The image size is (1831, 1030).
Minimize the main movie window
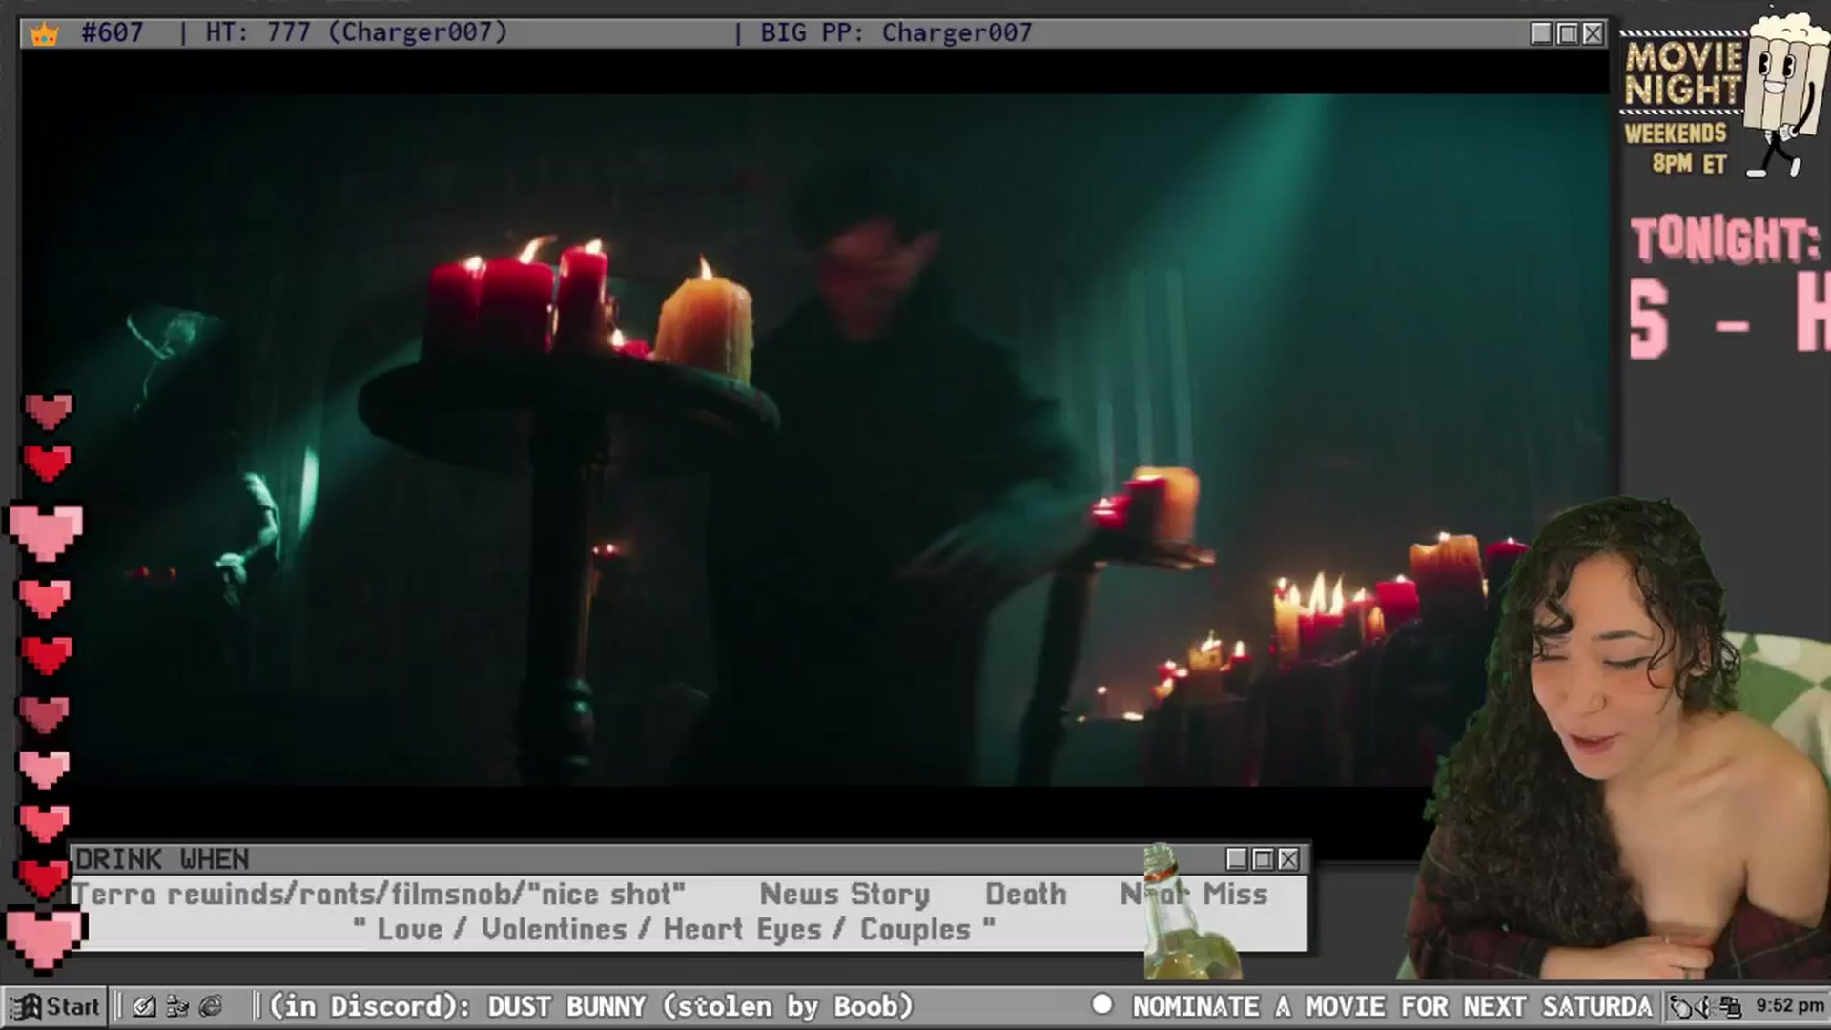(x=1541, y=33)
